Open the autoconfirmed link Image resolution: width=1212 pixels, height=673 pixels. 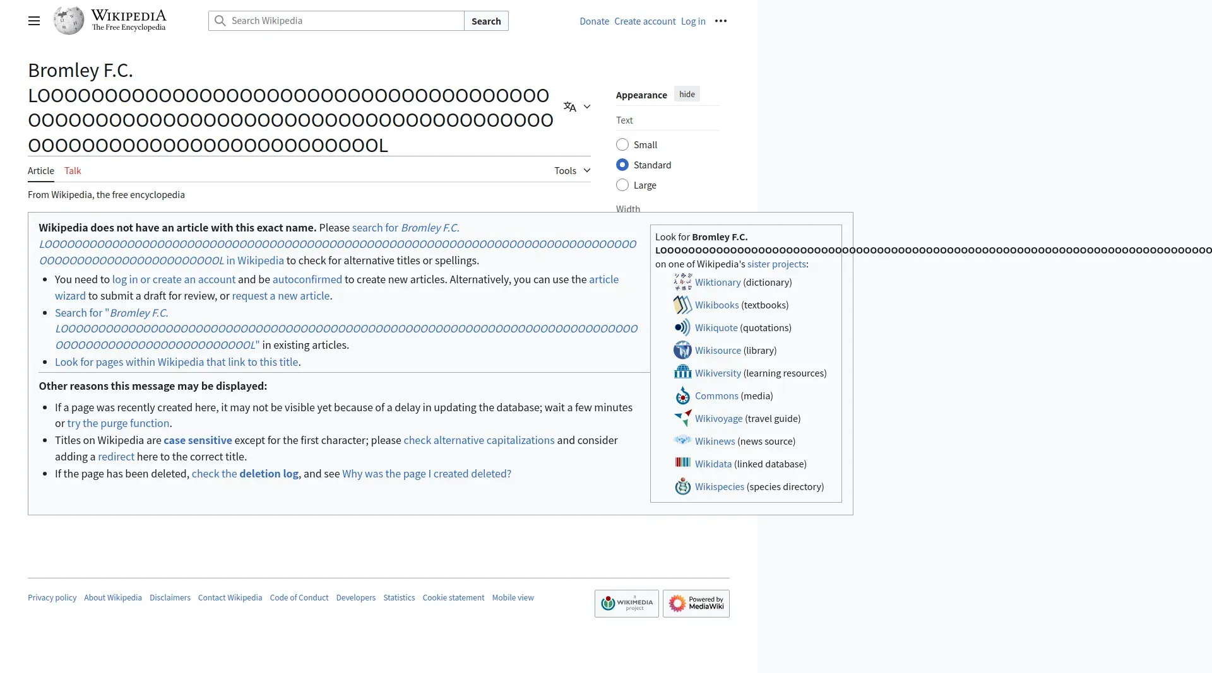pyautogui.click(x=307, y=279)
